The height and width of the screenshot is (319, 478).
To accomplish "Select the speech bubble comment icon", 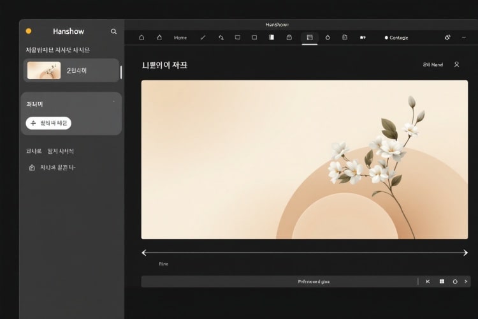I will click(x=238, y=38).
